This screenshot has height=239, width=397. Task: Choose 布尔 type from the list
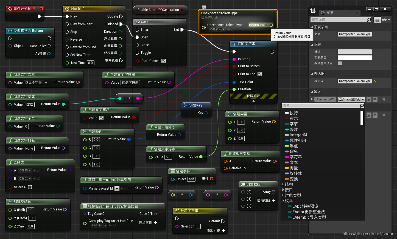point(293,119)
